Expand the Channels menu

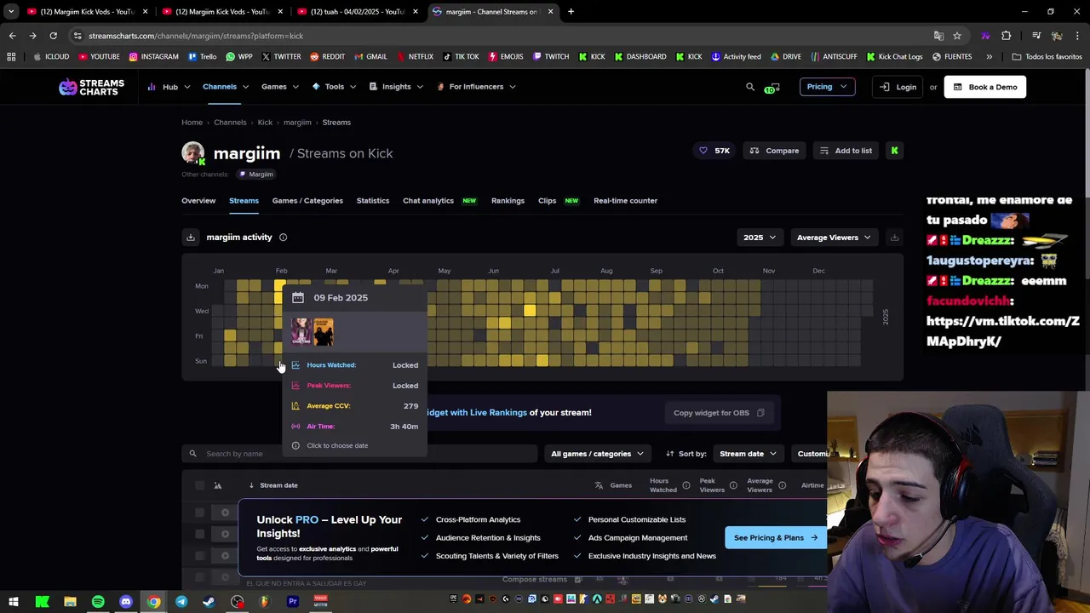[226, 87]
